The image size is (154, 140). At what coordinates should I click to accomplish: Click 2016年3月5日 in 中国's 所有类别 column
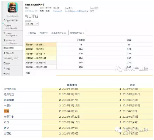click(70, 111)
